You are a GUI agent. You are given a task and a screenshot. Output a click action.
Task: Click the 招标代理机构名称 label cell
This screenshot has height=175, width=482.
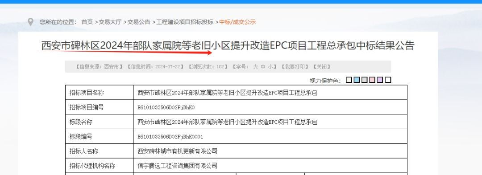coord(99,166)
